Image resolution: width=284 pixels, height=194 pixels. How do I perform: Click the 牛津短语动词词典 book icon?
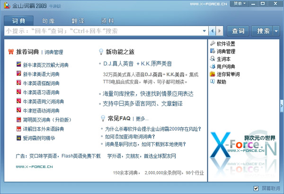point(19,110)
